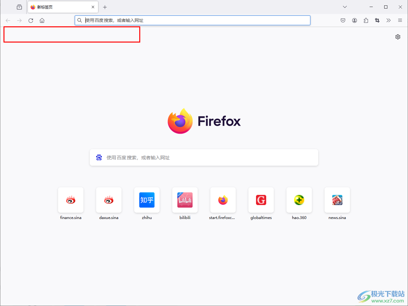Go back with the back arrow
This screenshot has height=306, width=408.
pyautogui.click(x=8, y=20)
